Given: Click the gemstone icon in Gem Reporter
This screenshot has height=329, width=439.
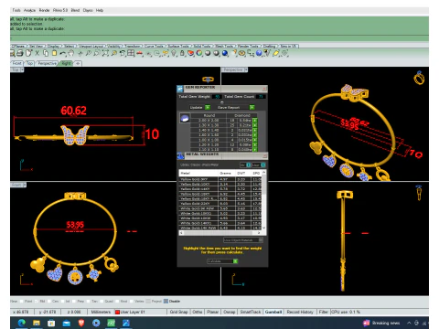Looking at the screenshot, I should point(185,118).
